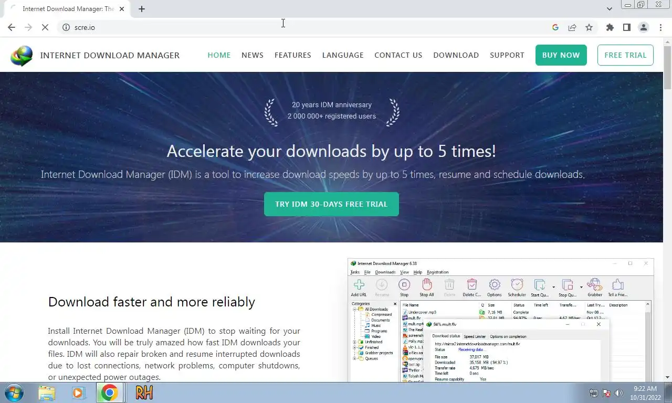672x403 pixels.
Task: Open the media player taskbar icon
Action: (x=78, y=393)
